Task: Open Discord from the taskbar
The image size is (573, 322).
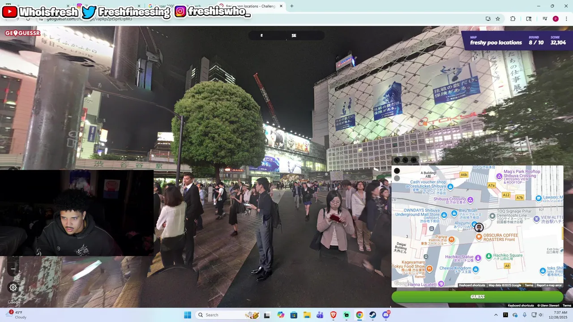Action: pos(386,315)
